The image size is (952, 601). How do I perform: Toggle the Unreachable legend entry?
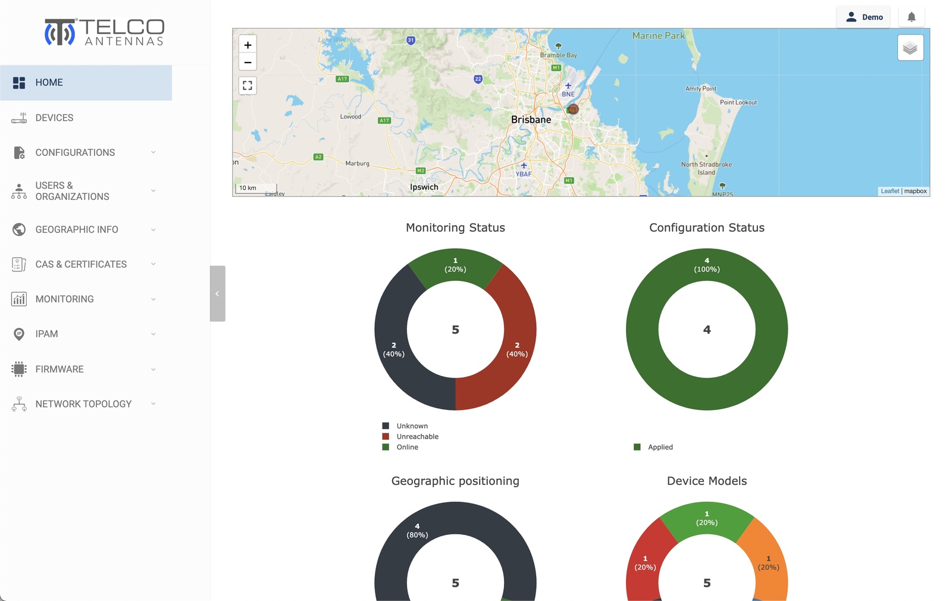(411, 437)
